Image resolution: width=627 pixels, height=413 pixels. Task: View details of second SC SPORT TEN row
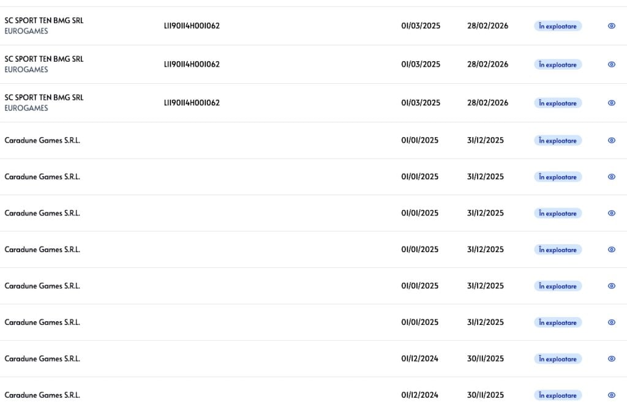click(x=611, y=64)
